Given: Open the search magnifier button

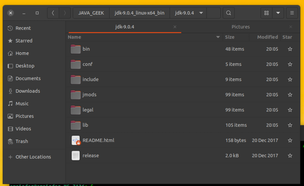Looking at the screenshot, I should point(228,13).
